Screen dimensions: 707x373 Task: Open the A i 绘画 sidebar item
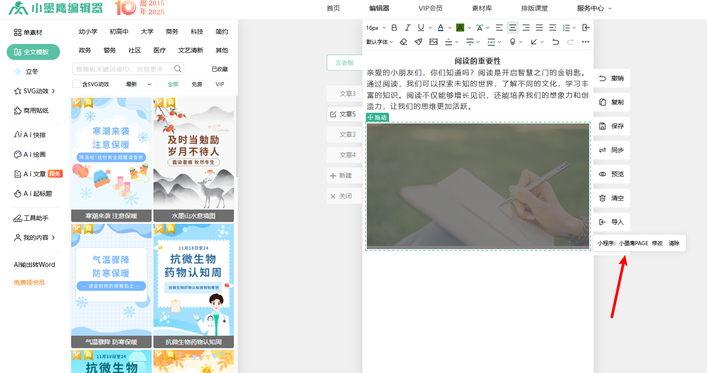click(30, 155)
